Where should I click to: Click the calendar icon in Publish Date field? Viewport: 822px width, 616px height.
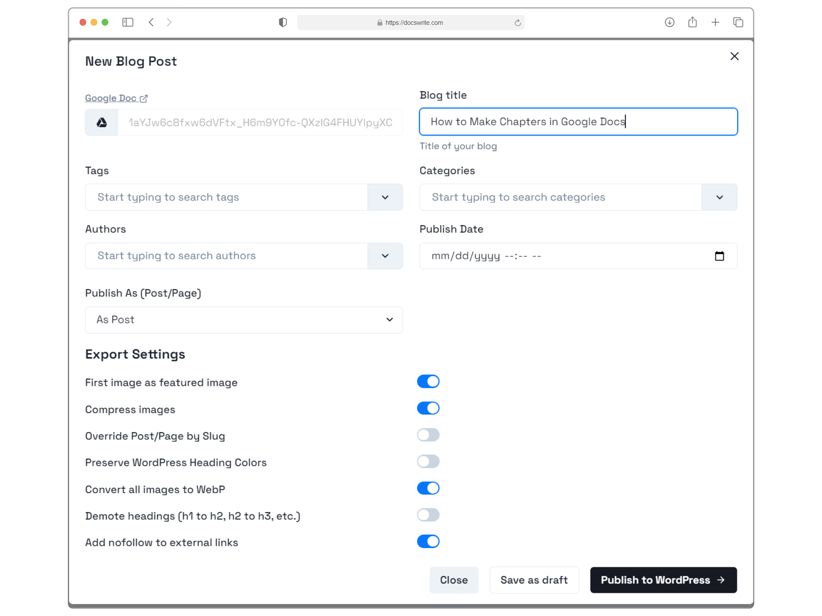pyautogui.click(x=720, y=255)
